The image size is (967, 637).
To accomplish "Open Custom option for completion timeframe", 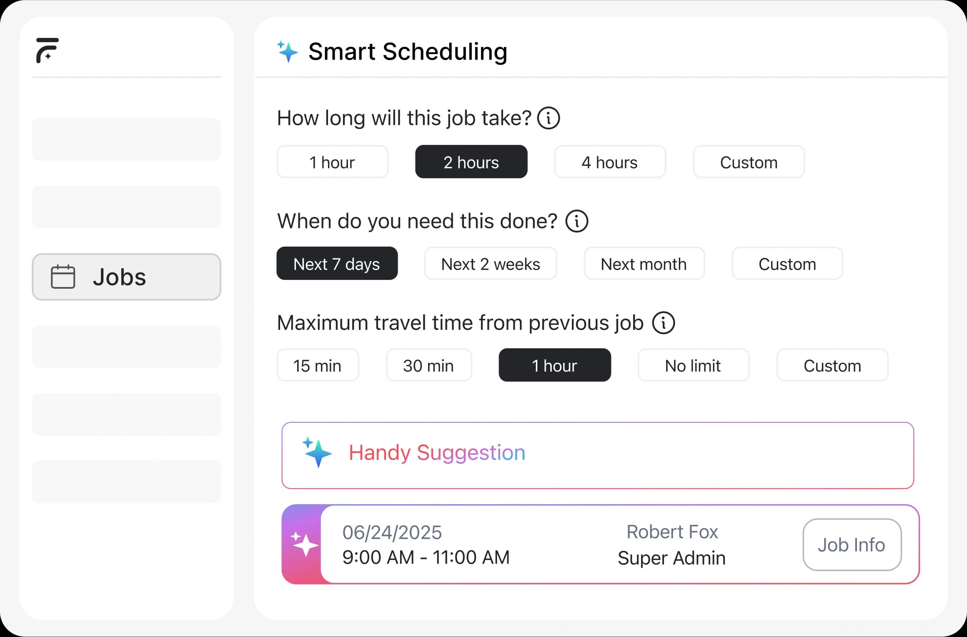I will [x=787, y=264].
